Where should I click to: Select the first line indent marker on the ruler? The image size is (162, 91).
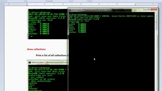[27, 4]
